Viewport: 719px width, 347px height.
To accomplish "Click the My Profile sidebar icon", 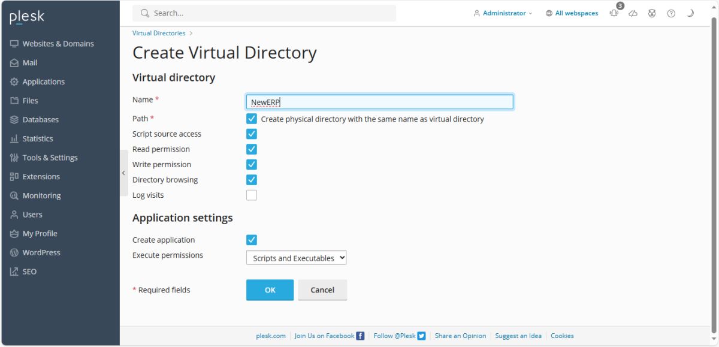I will tap(14, 234).
